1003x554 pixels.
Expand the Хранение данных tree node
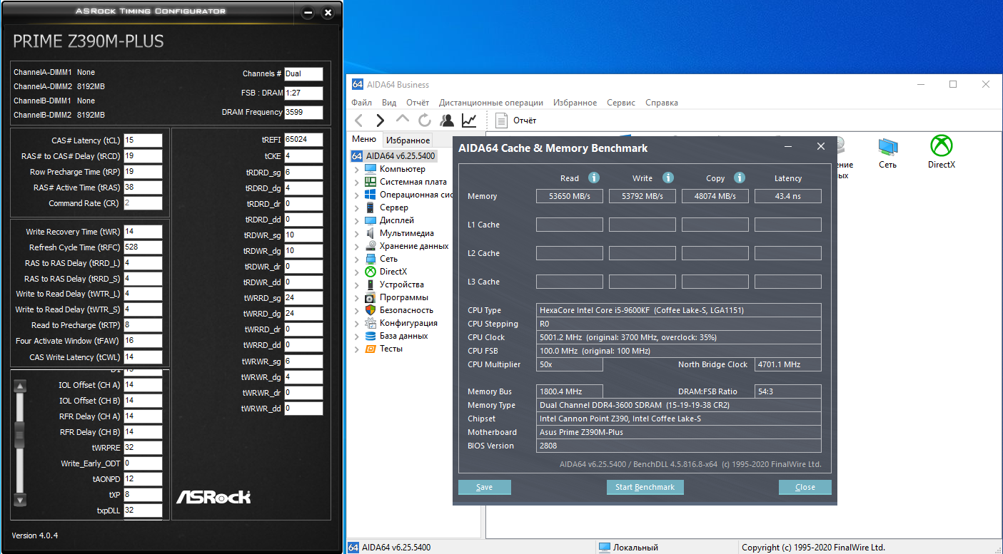[357, 246]
